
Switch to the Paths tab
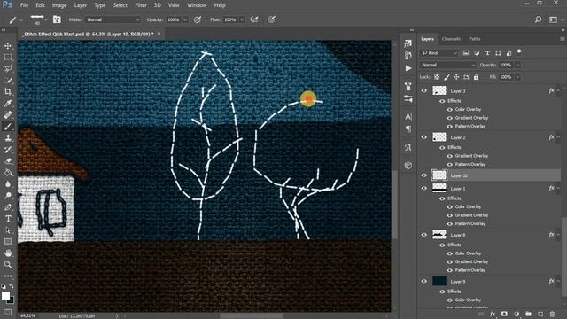click(x=475, y=39)
